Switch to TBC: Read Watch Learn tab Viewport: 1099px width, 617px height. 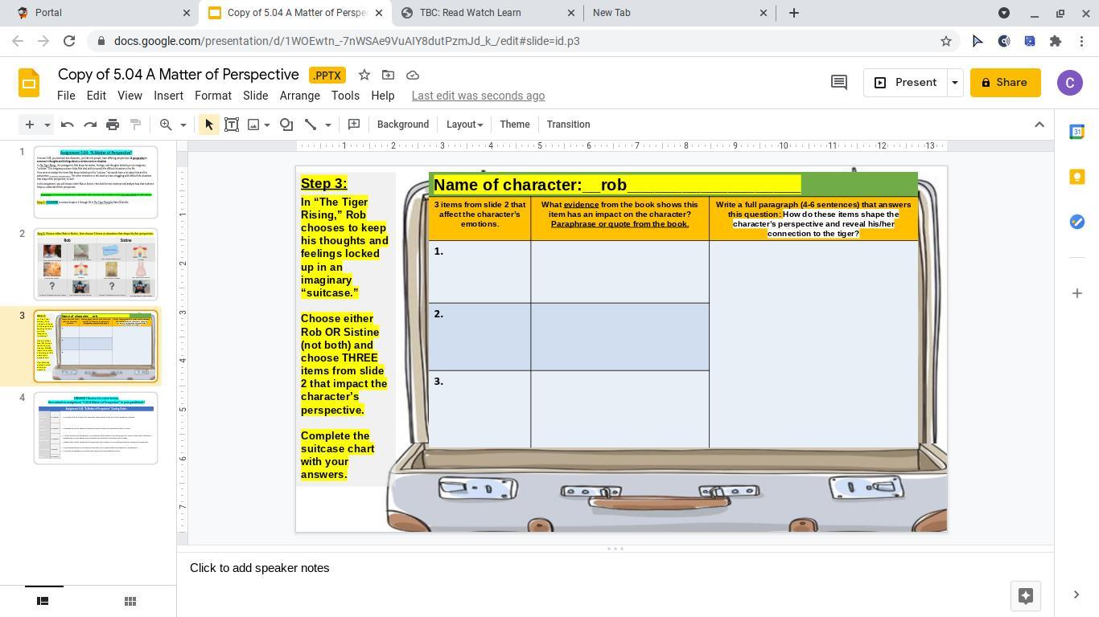470,13
